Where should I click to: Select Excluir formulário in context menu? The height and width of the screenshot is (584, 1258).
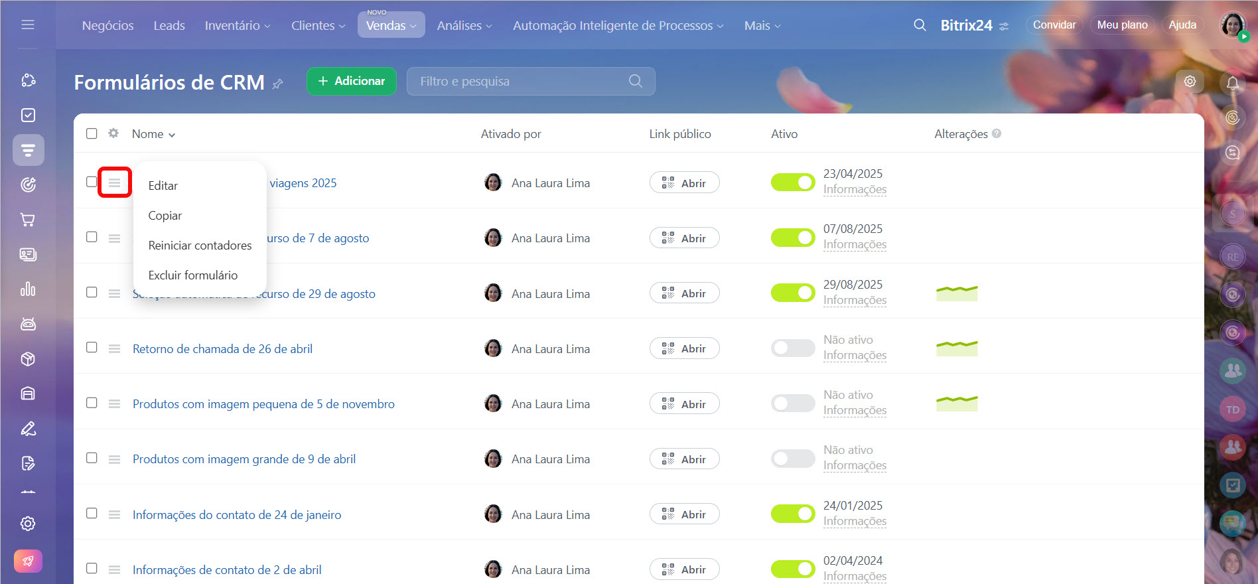coord(193,275)
